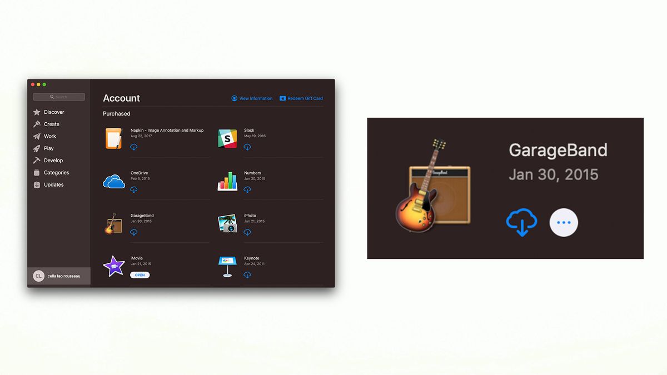Image resolution: width=667 pixels, height=375 pixels.
Task: Check app Updates via sidebar icon
Action: pos(38,184)
